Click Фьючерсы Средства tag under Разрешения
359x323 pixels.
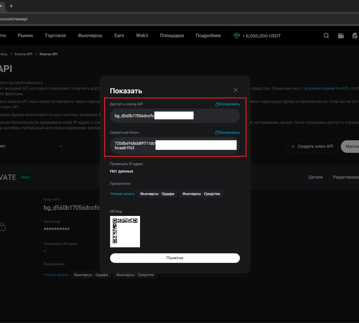point(135,275)
